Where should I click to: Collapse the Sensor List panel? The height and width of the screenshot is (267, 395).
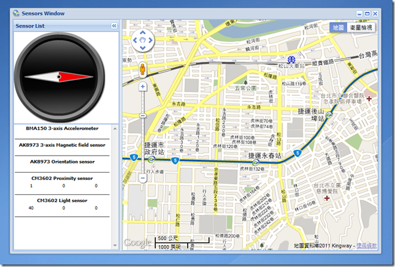[x=114, y=26]
